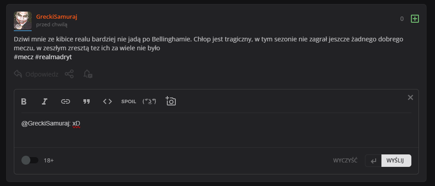Enable the 18+ content toggle
Screen dimensions: 435x186
(30, 160)
